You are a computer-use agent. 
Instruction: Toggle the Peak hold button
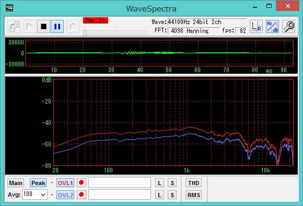38,183
